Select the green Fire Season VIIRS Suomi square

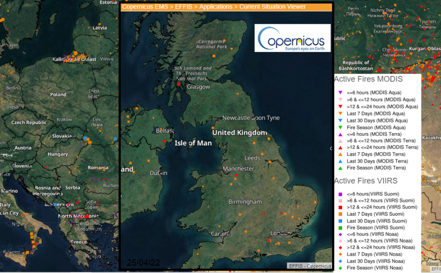pos(340,228)
